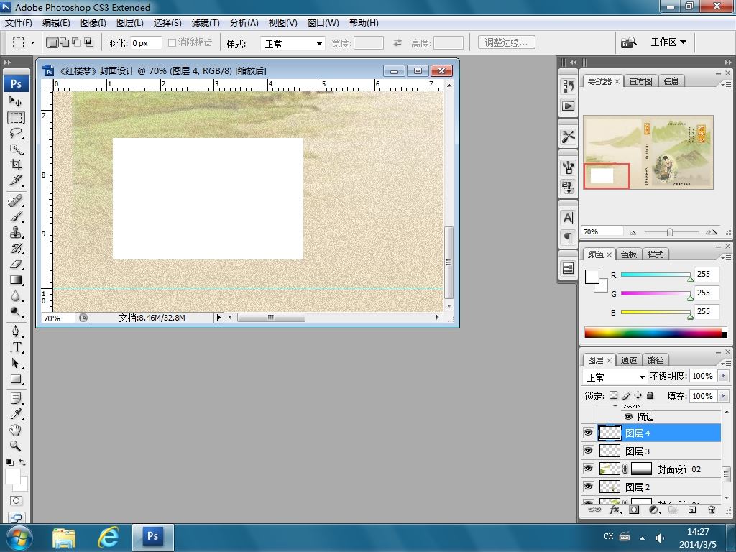
Task: Select the Move tool
Action: click(x=16, y=102)
